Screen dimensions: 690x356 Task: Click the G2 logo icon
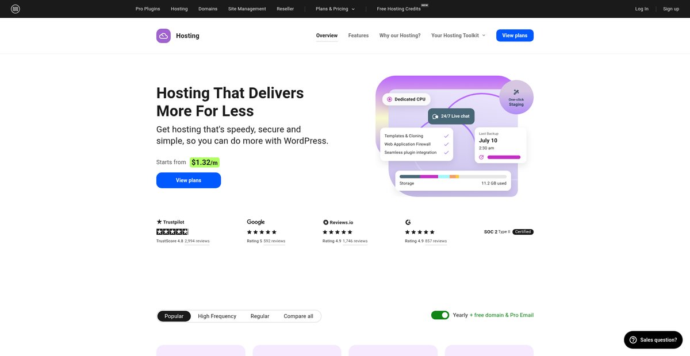pos(408,222)
